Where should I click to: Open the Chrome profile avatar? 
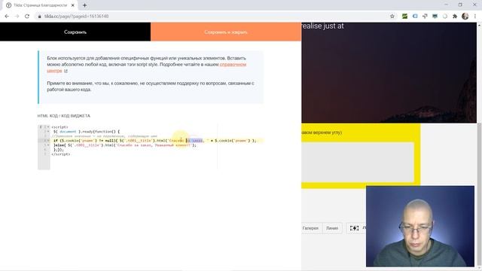point(465,17)
